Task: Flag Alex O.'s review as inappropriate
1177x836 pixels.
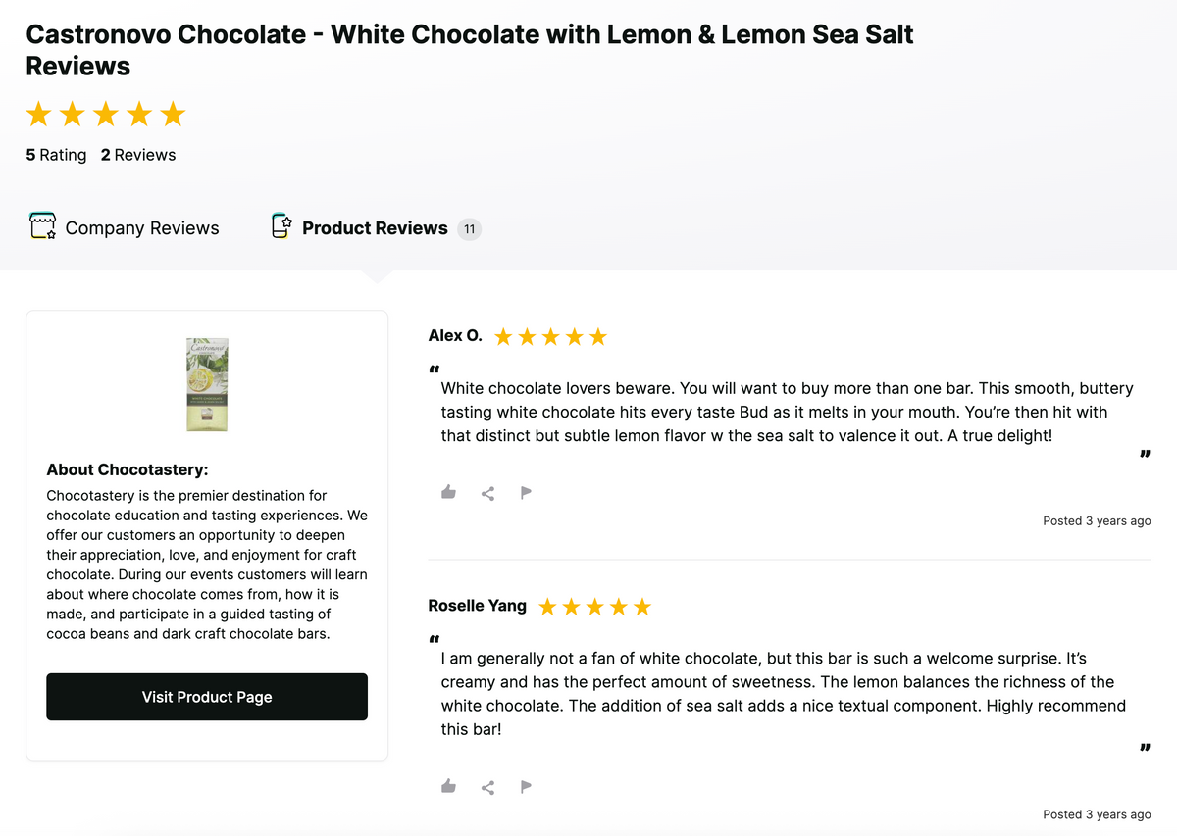Action: point(526,492)
